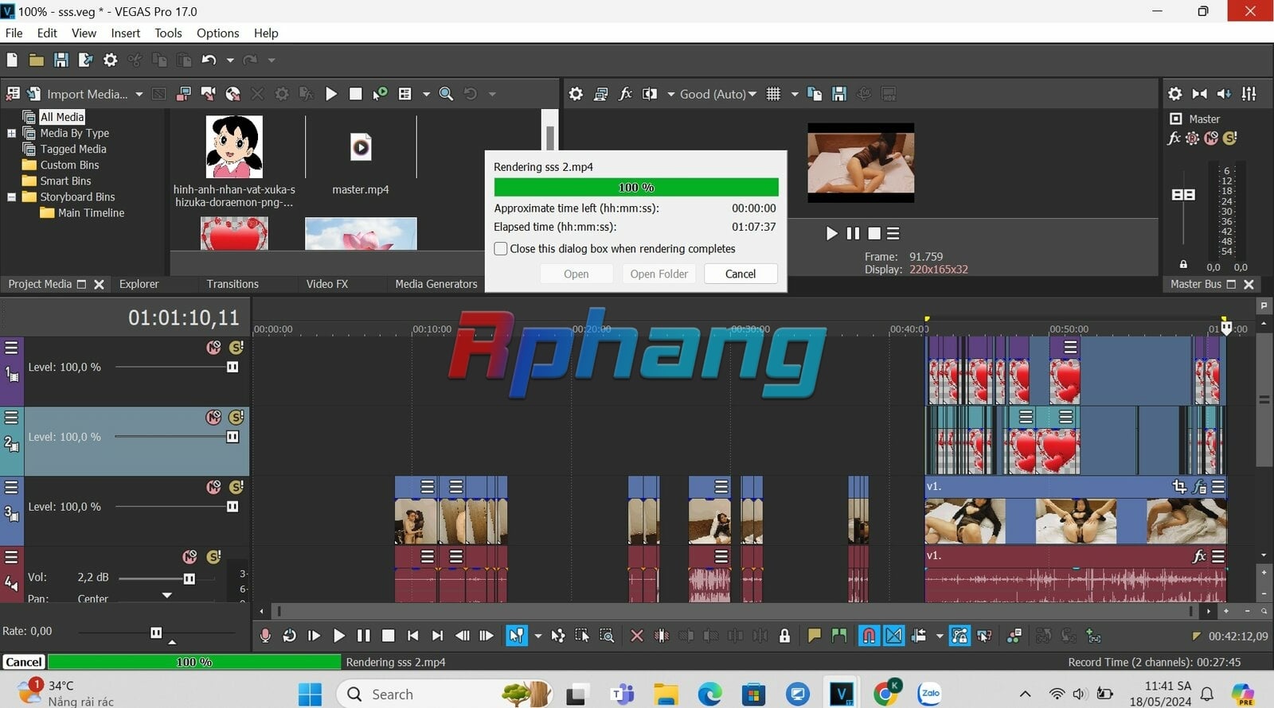Switch to the Video FX tab
The image size is (1274, 708).
point(326,284)
